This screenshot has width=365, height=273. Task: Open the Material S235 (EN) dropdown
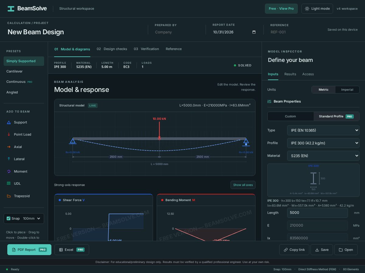(323, 156)
